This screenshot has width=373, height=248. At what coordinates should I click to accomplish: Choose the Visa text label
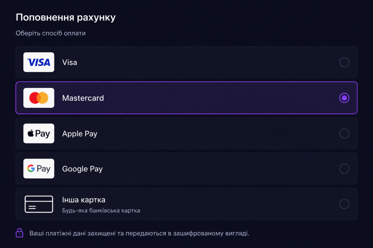(70, 62)
